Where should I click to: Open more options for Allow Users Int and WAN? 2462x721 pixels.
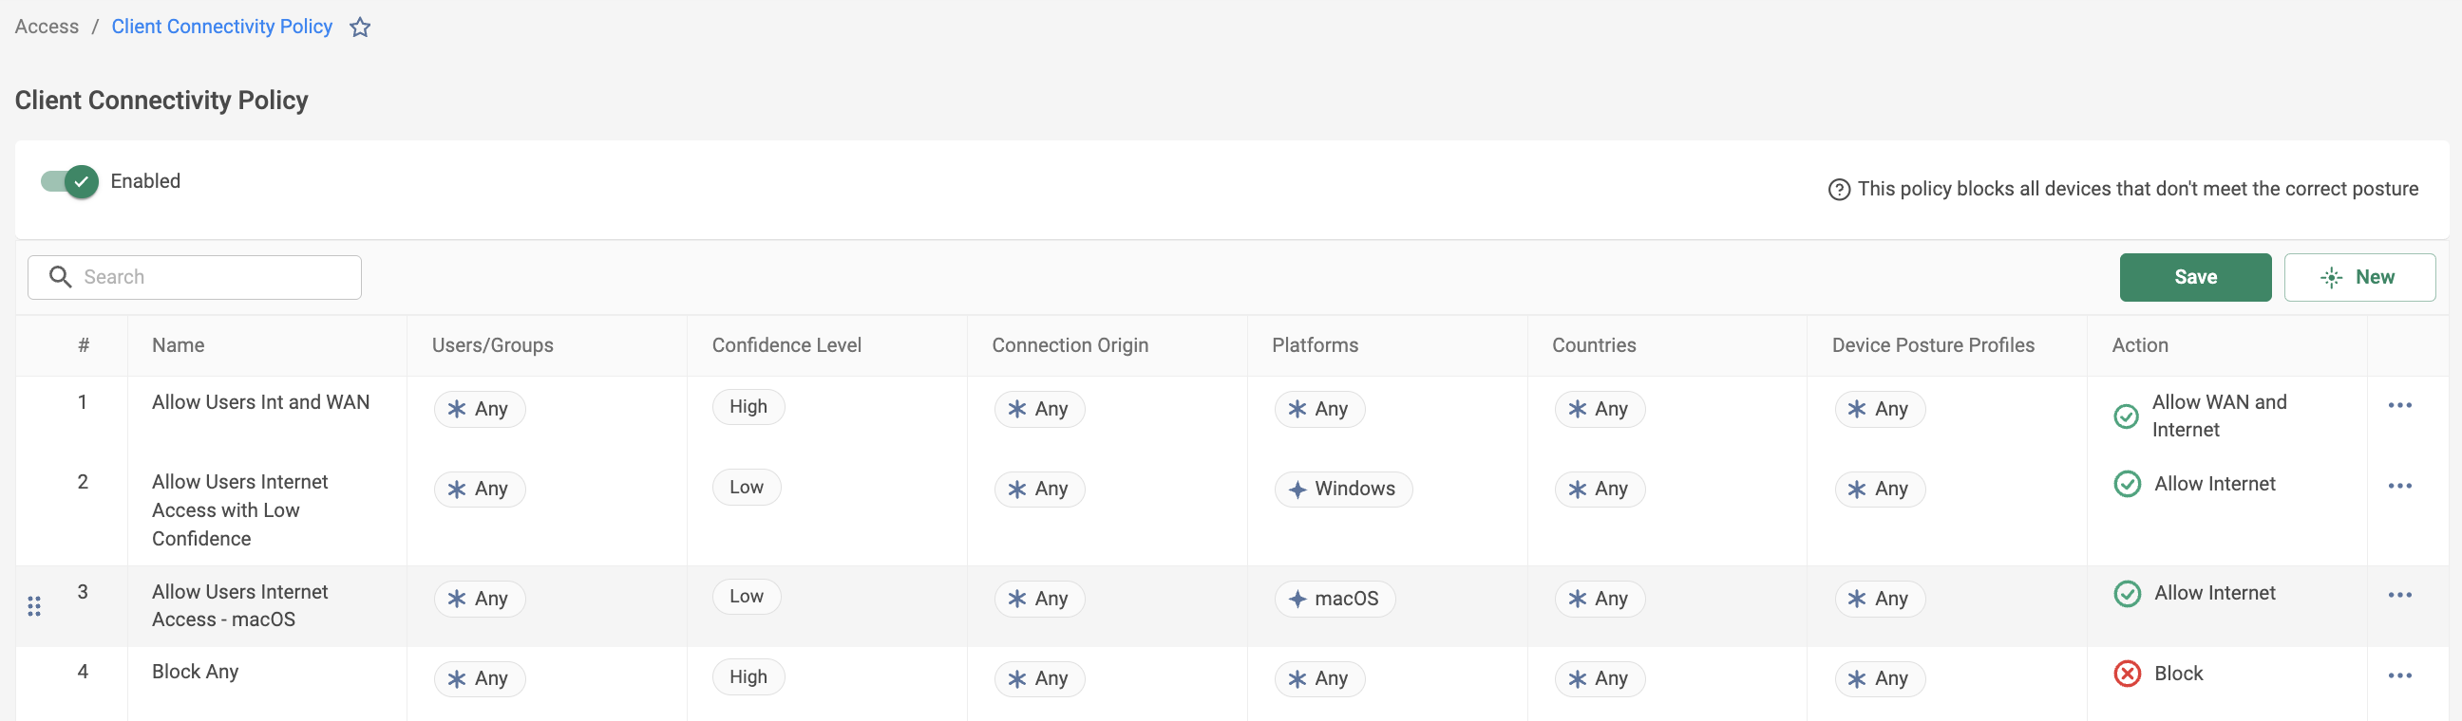pyautogui.click(x=2399, y=405)
